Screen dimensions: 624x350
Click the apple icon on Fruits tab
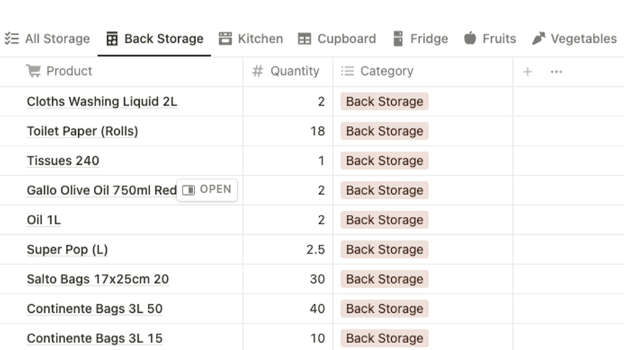(x=470, y=38)
